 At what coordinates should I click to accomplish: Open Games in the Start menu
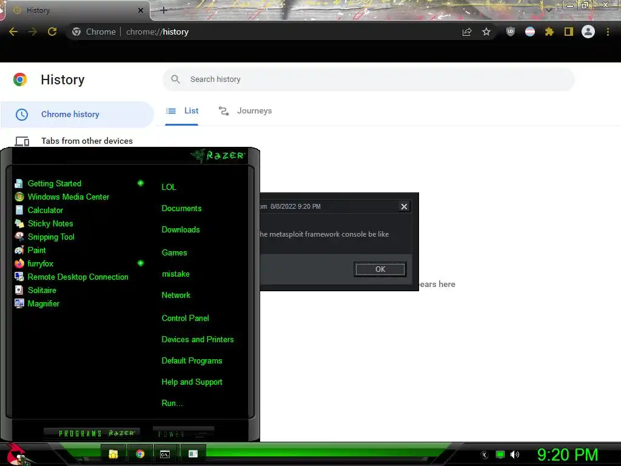tap(174, 253)
